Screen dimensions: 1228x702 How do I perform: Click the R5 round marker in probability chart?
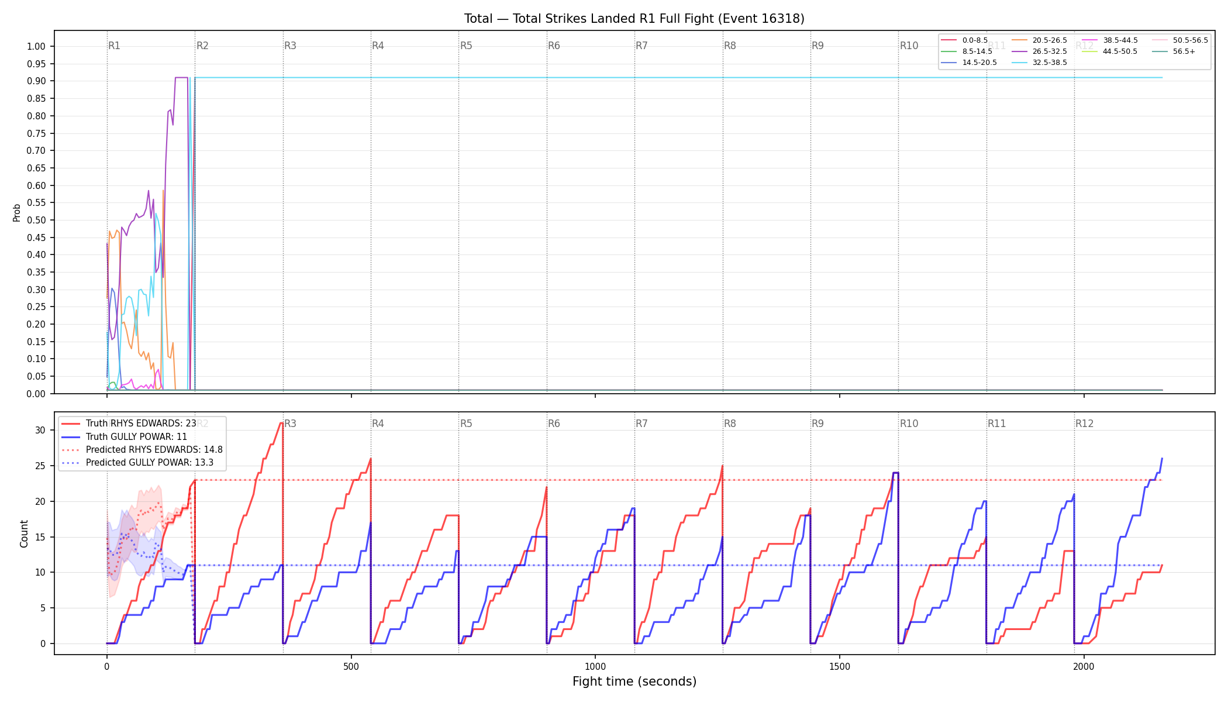[466, 46]
